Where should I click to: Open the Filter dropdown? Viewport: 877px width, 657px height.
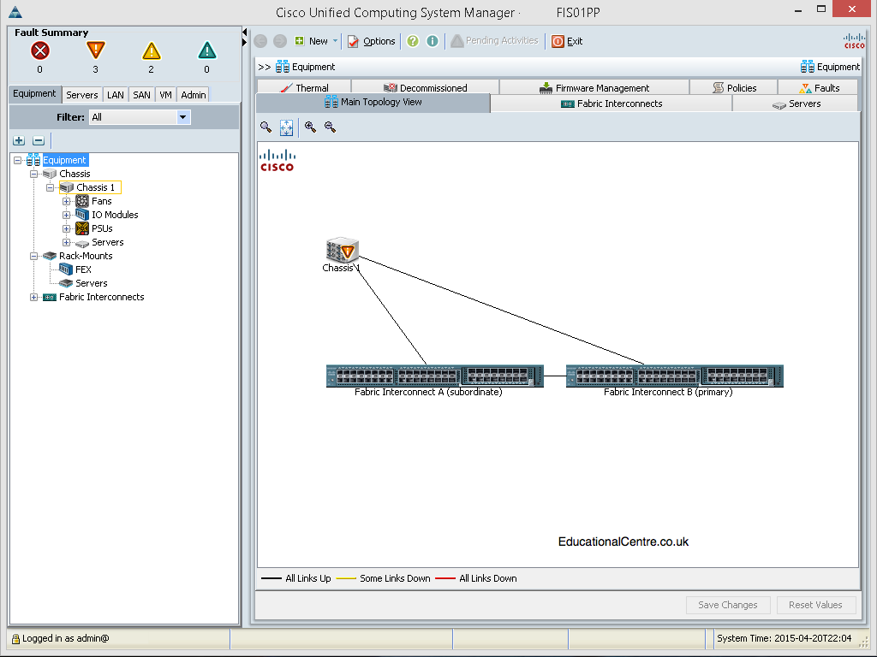coord(183,116)
